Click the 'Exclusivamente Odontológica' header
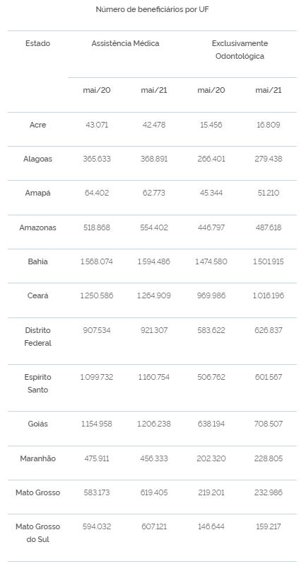Viewport: 306px width, 564px height. coord(240,50)
